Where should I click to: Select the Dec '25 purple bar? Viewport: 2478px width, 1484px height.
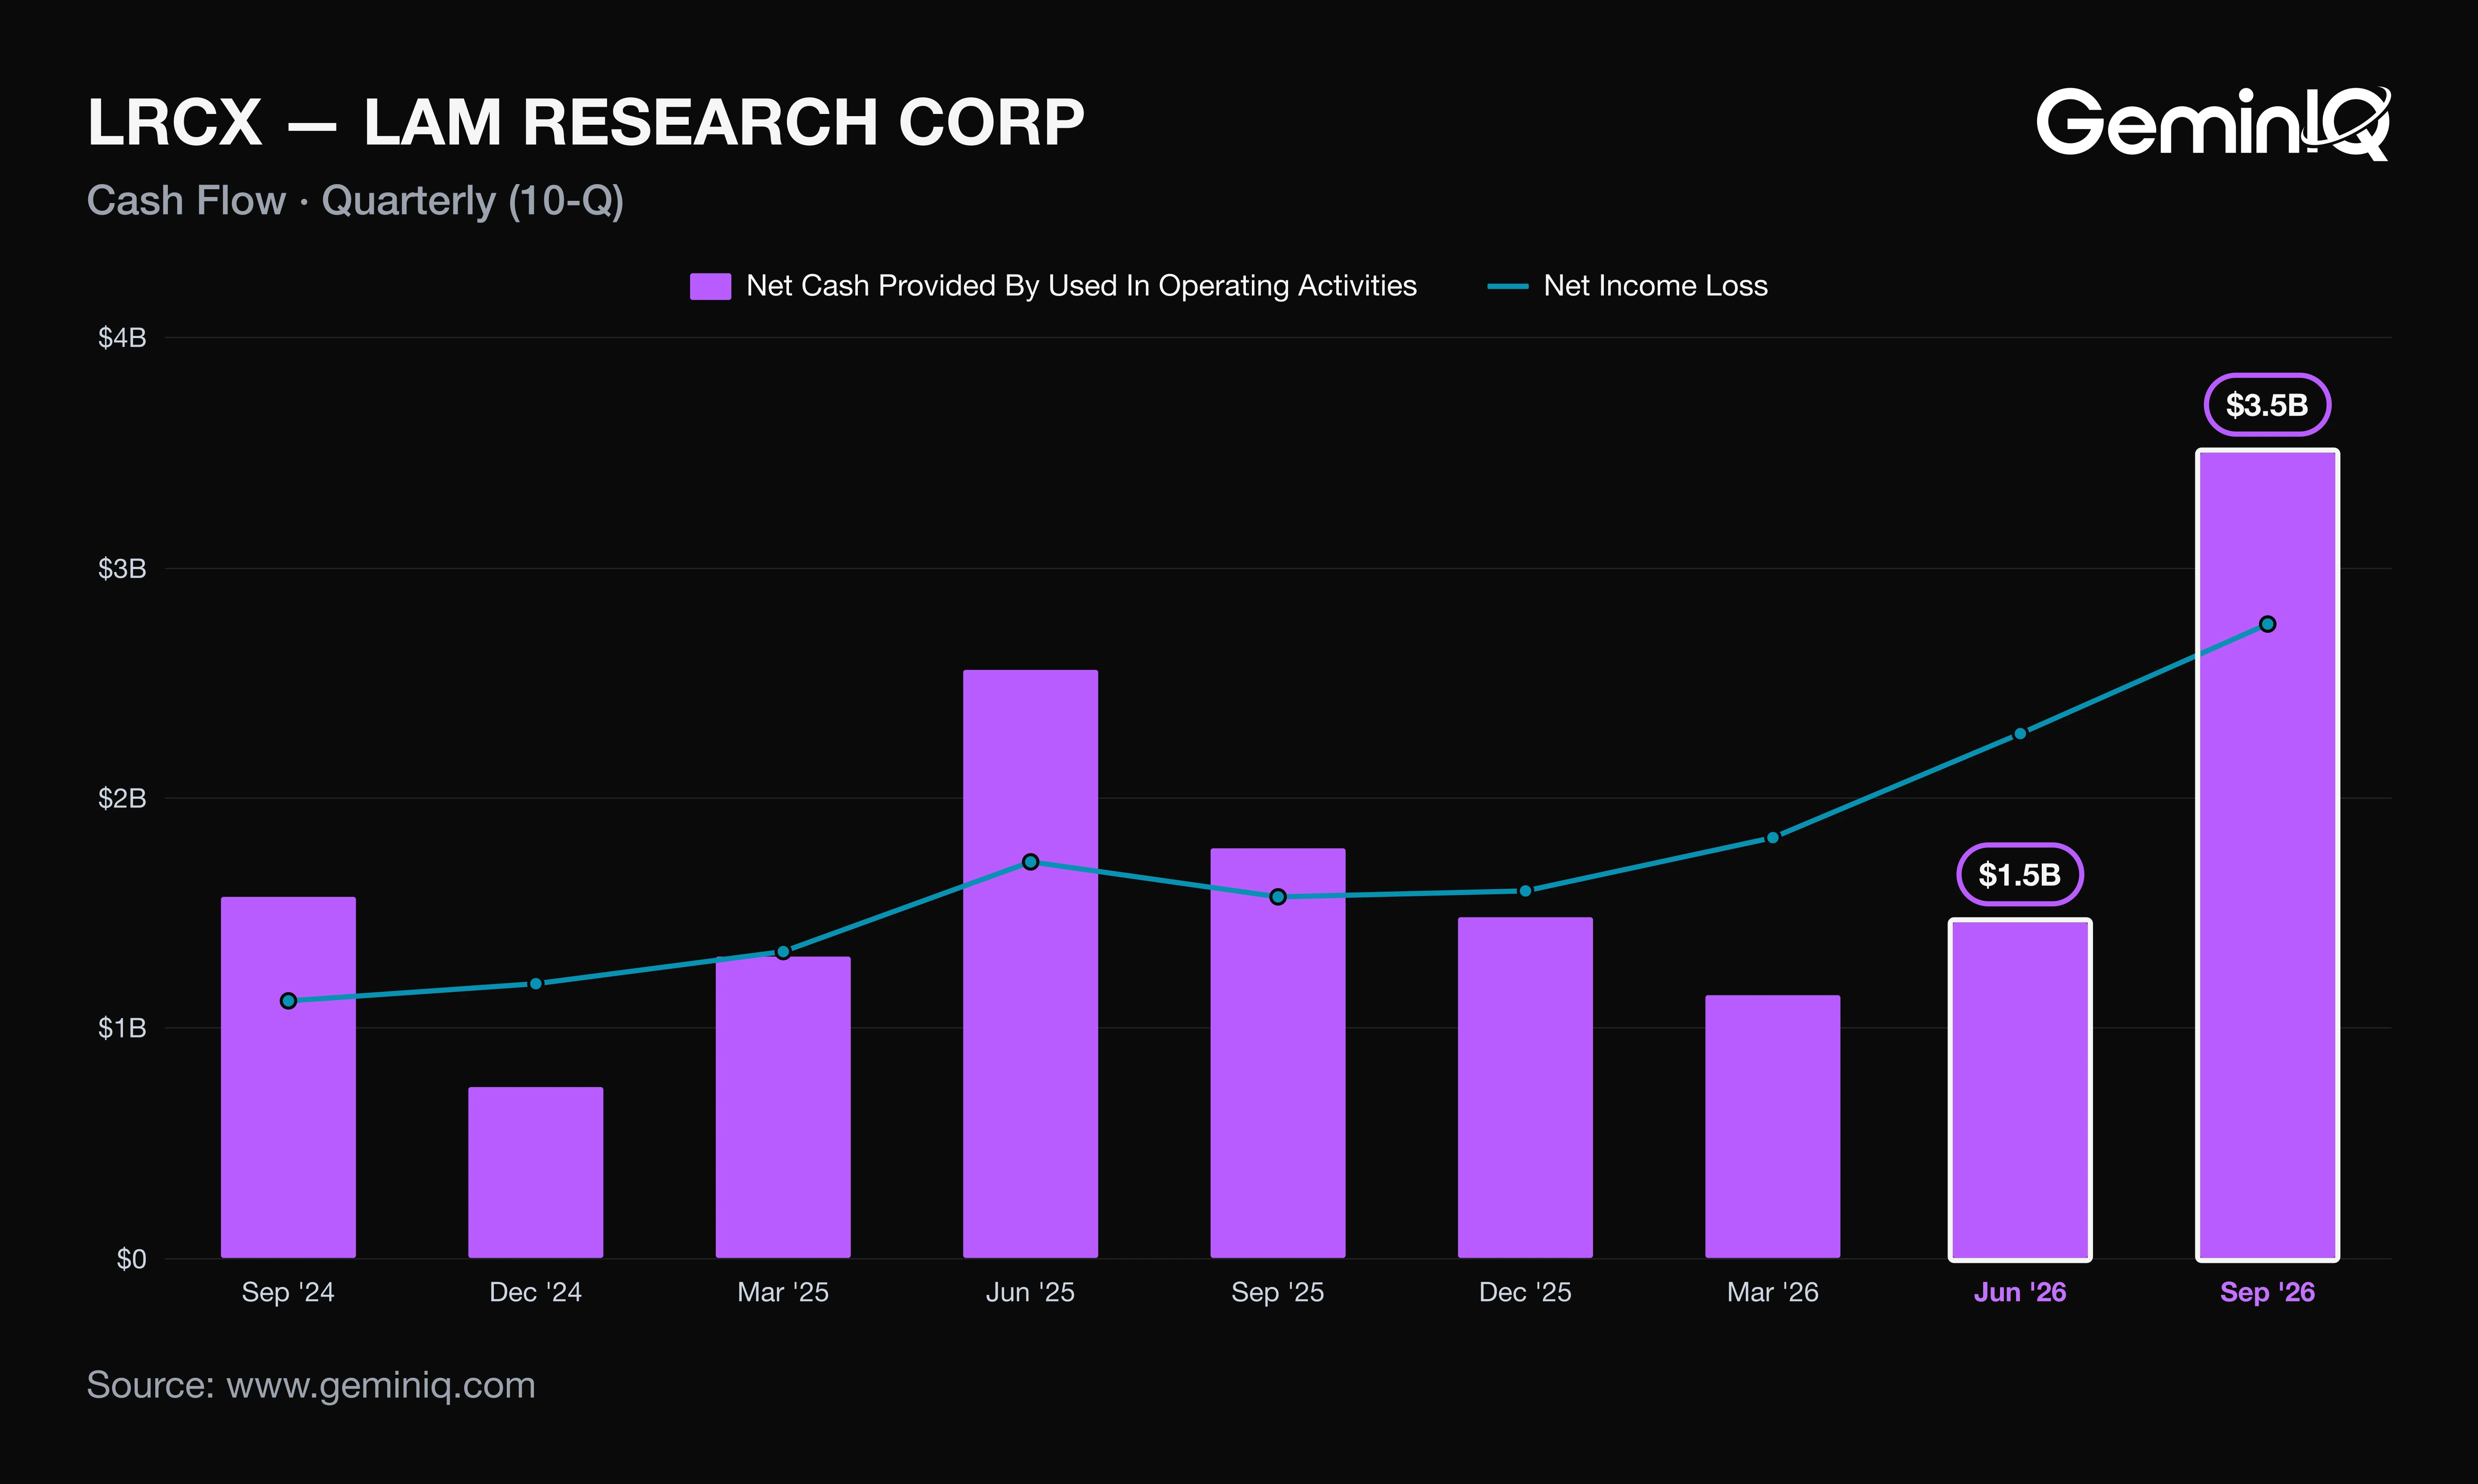[1525, 1087]
